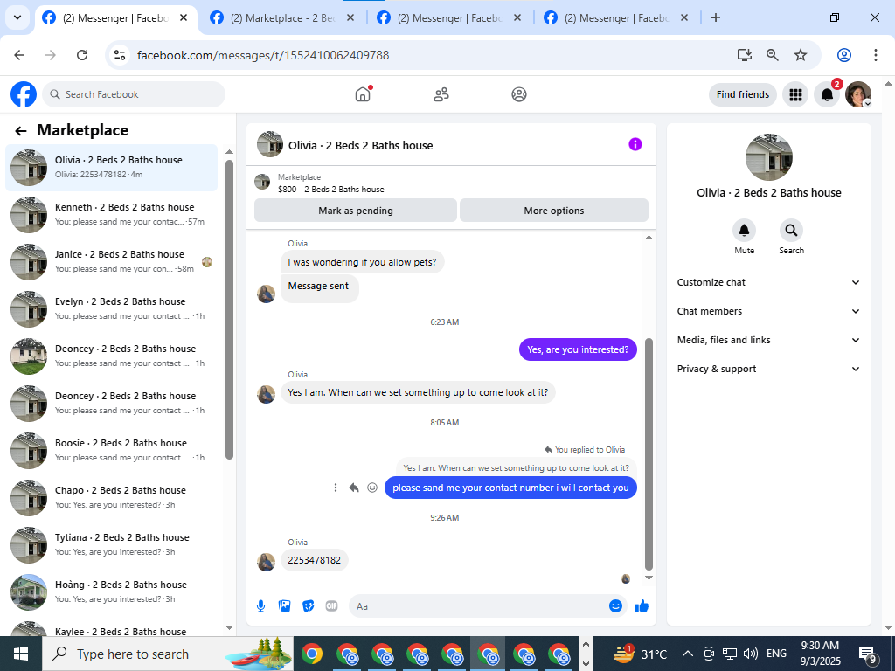Focus the Search Facebook field
This screenshot has width=895, height=671.
[134, 94]
